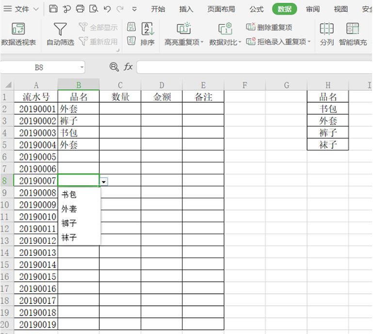Select column B header
The width and height of the screenshot is (374, 334).
click(x=79, y=85)
